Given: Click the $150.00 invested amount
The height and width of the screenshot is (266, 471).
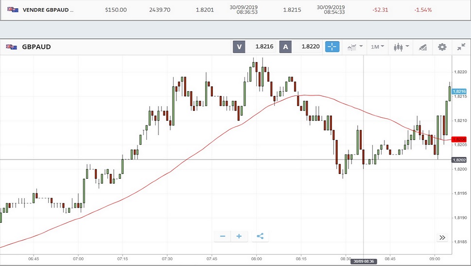Looking at the screenshot, I should 116,10.
